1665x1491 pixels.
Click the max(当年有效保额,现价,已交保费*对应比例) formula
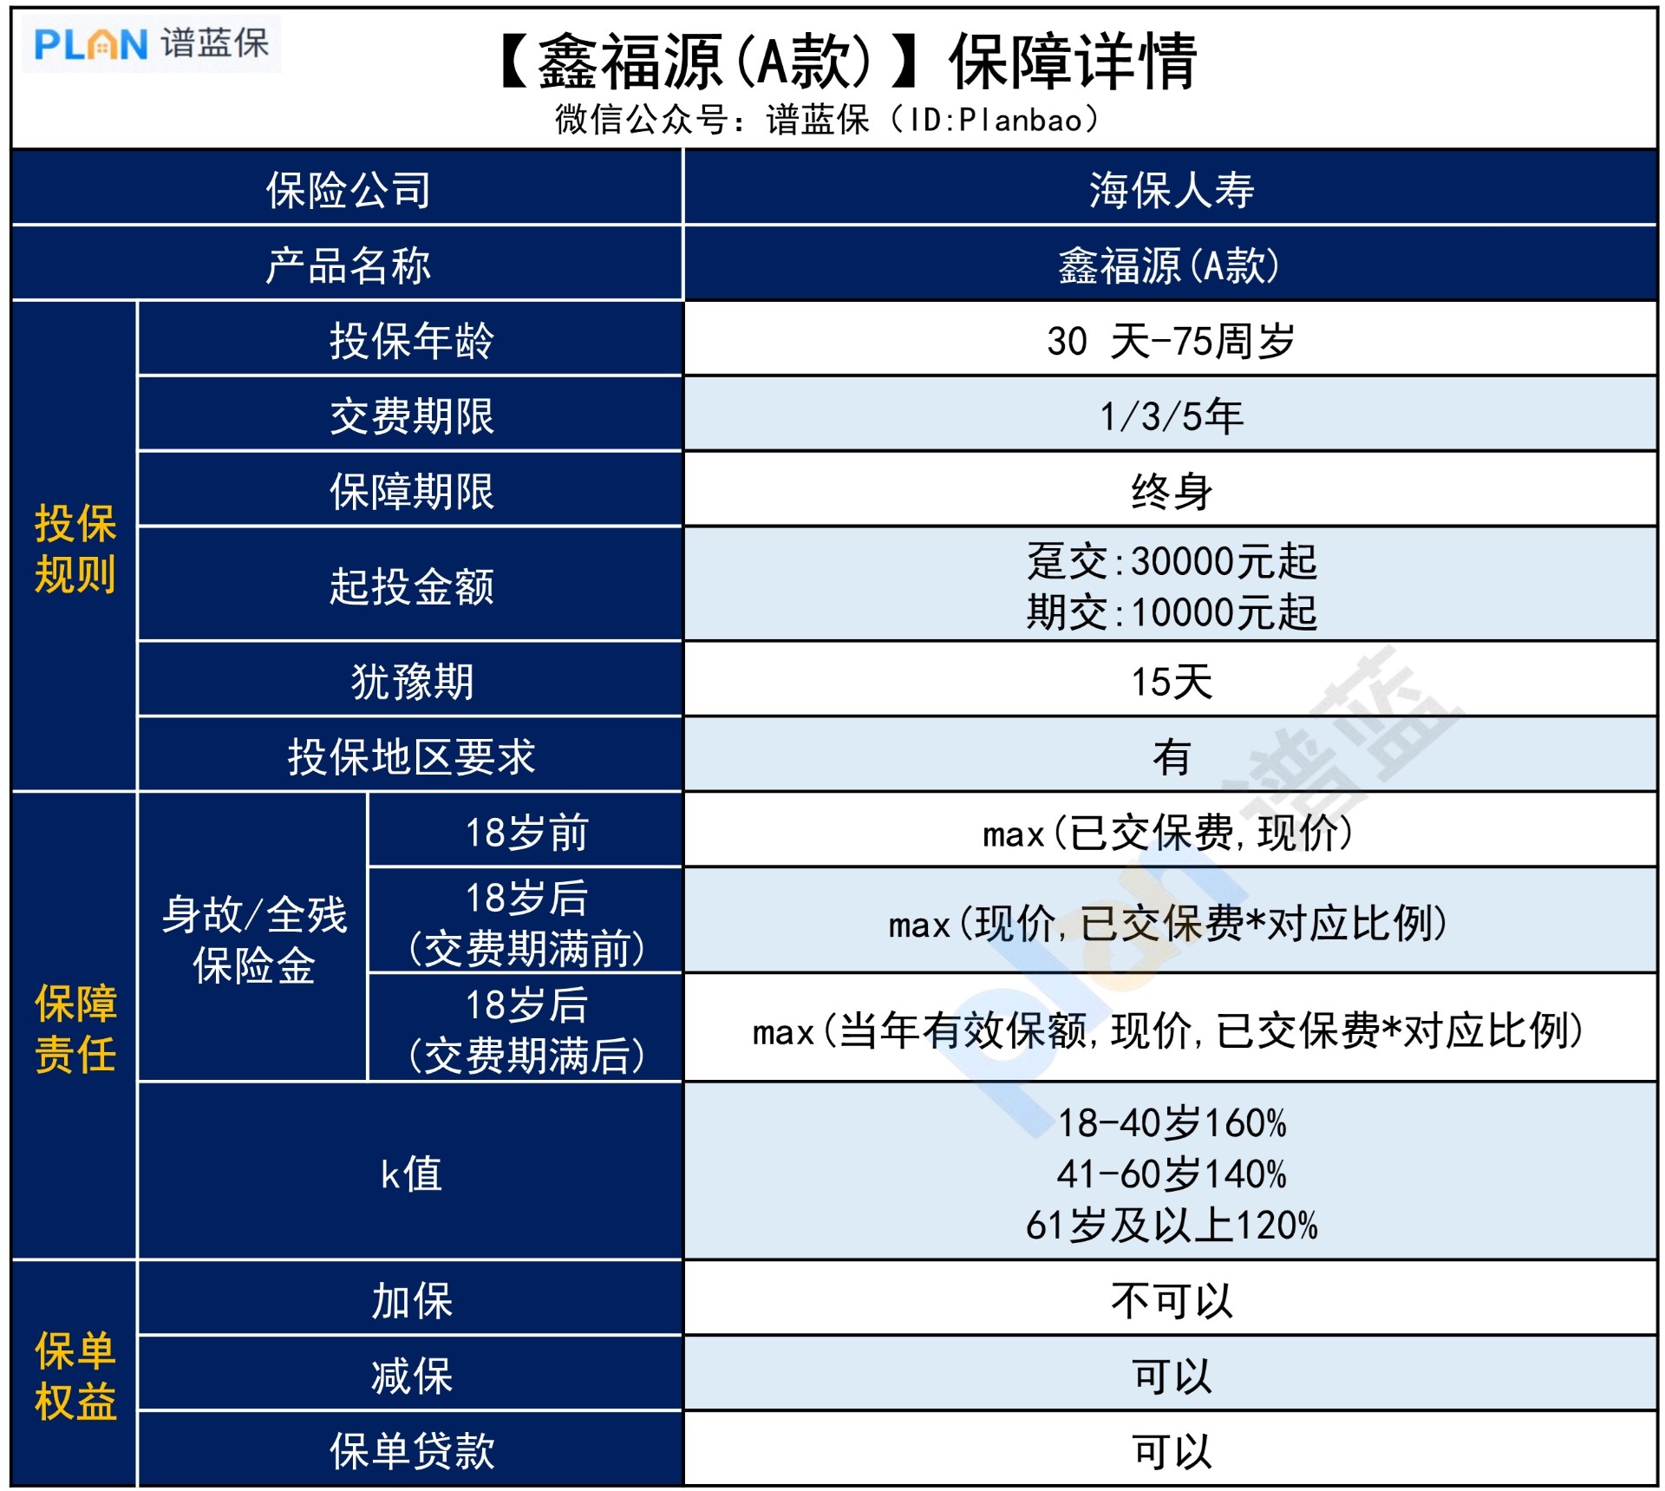pos(1168,1030)
